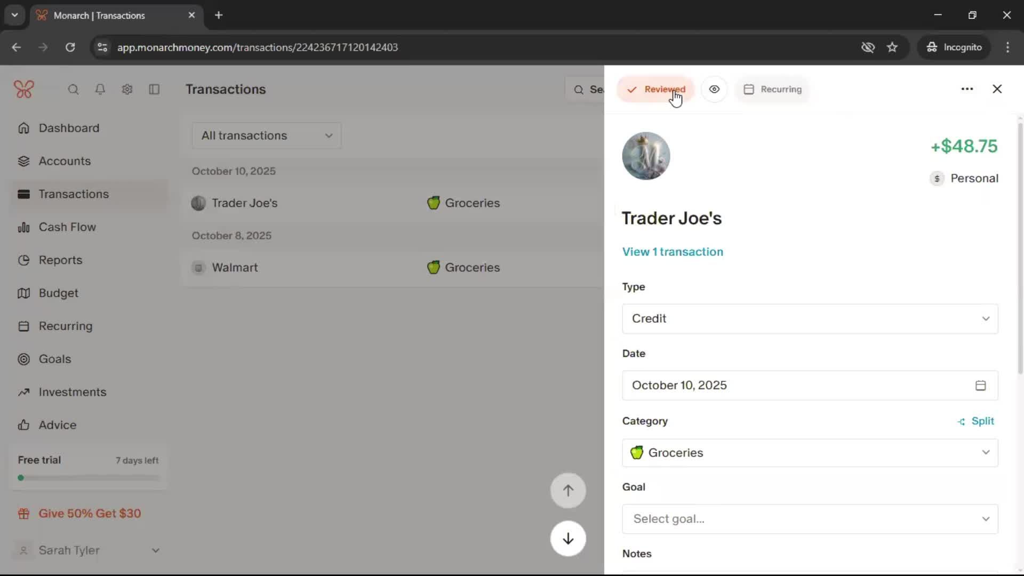The width and height of the screenshot is (1024, 576).
Task: Click the View 1 transaction link
Action: coord(673,252)
